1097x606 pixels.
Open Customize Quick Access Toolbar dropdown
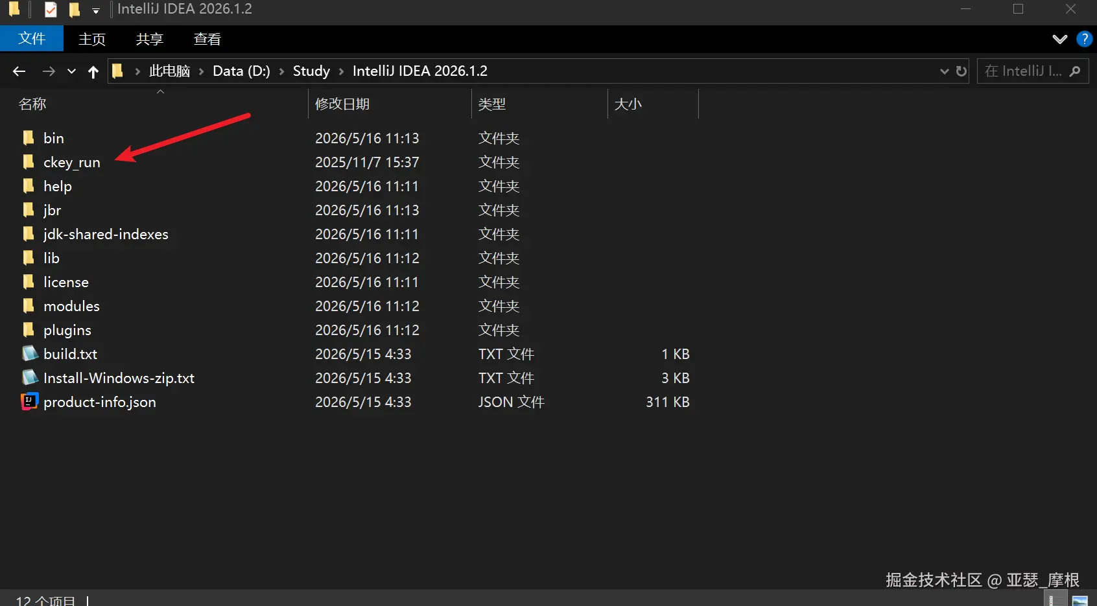(x=96, y=10)
